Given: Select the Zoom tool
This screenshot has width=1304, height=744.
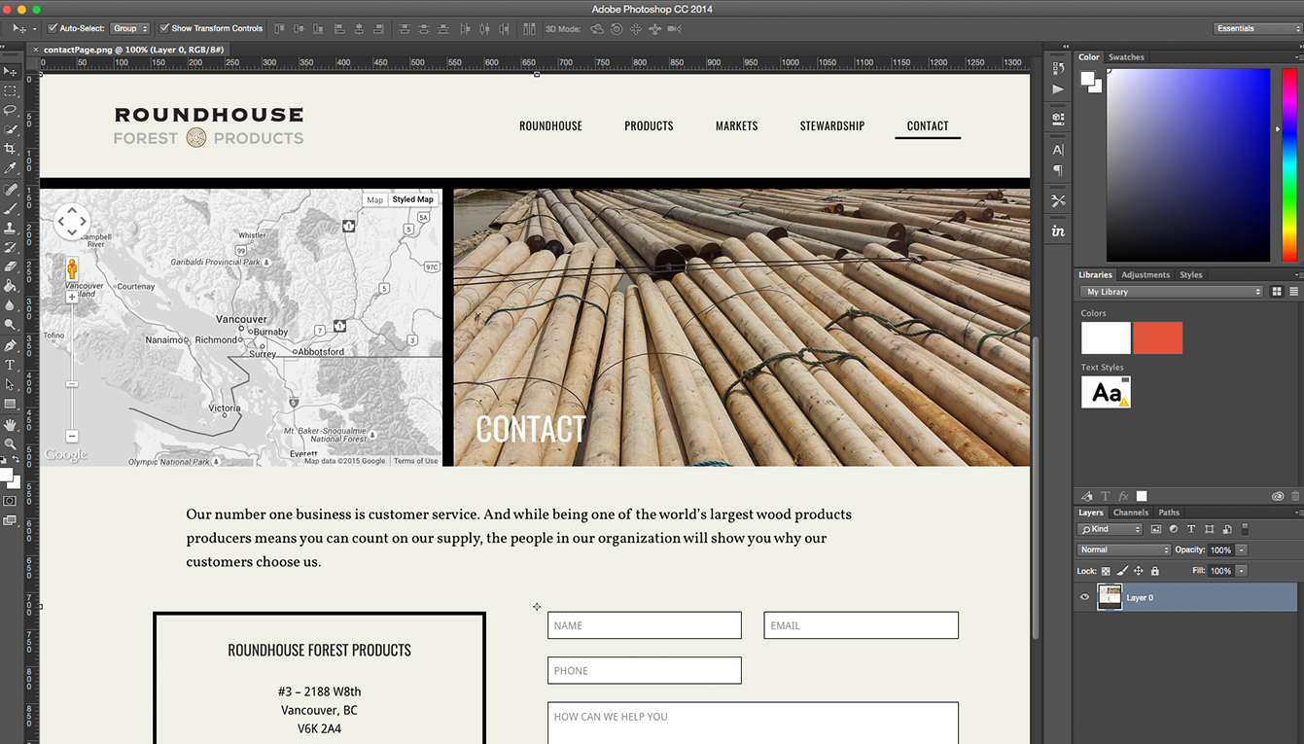Looking at the screenshot, I should click(10, 444).
